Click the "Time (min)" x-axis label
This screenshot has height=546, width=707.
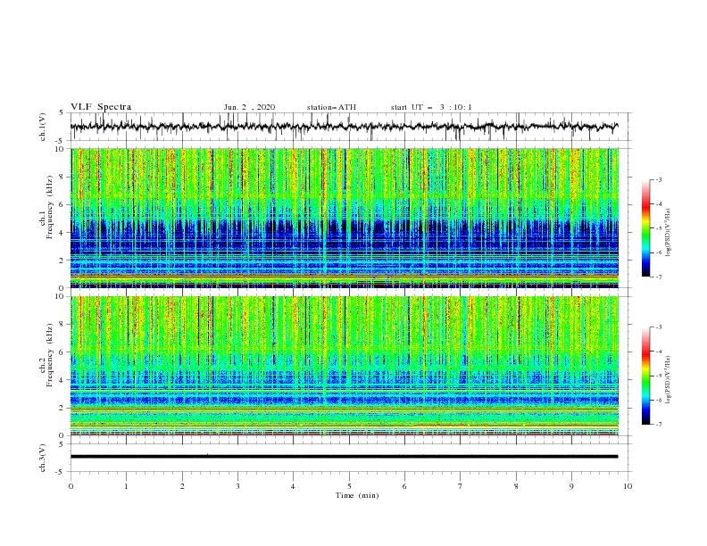point(357,495)
